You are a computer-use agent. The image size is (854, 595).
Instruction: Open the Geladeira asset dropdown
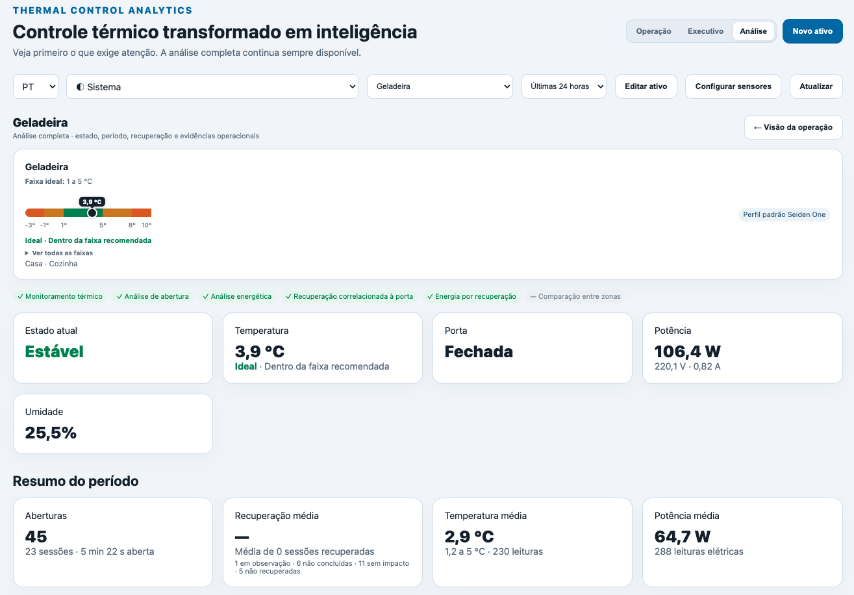click(x=440, y=86)
